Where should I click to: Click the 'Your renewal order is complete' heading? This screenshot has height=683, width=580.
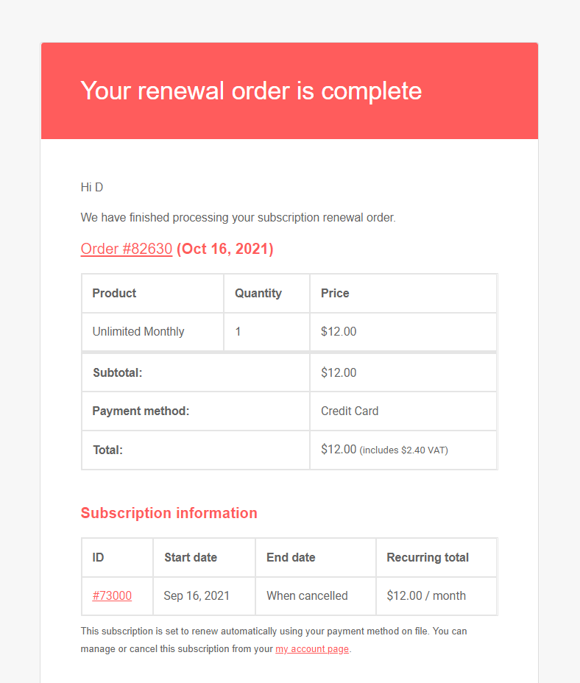251,91
